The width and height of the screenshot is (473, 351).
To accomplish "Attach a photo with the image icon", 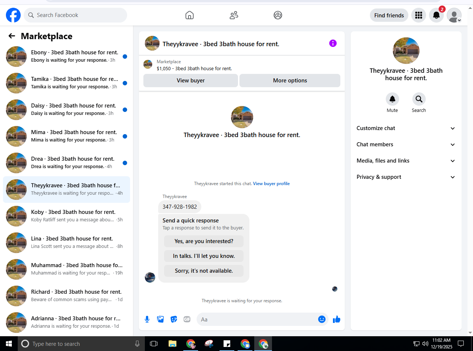I will coord(160,319).
